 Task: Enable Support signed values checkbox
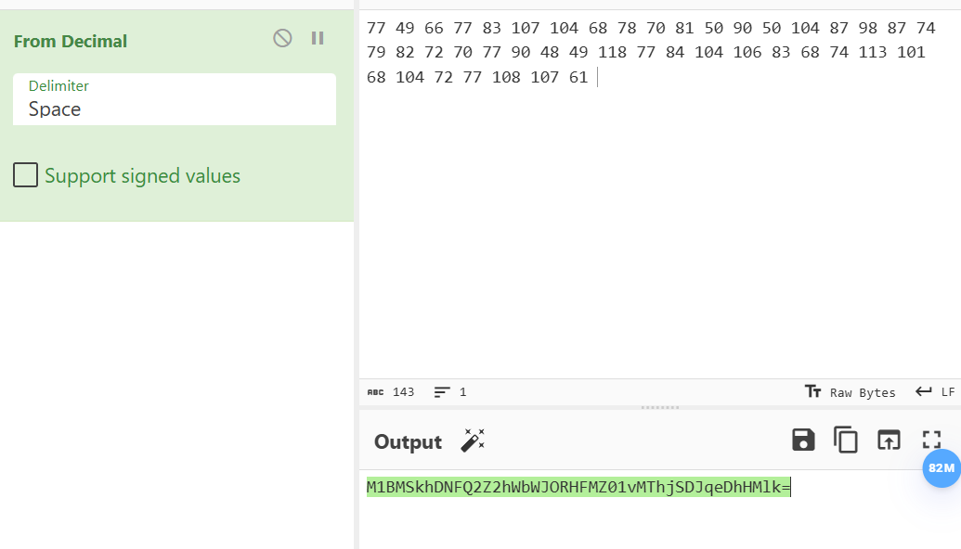(x=26, y=175)
